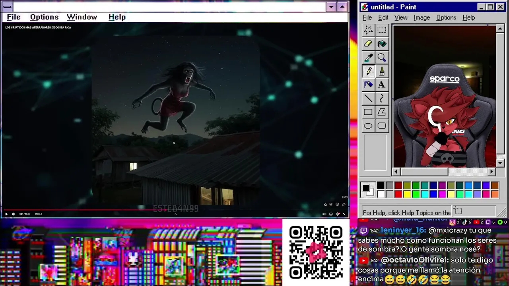Select the Pencil tool in Paint

pos(368,71)
